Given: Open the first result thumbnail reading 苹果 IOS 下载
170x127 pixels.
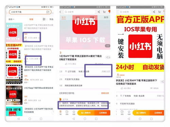Looking at the screenshot, I should tap(14, 33).
